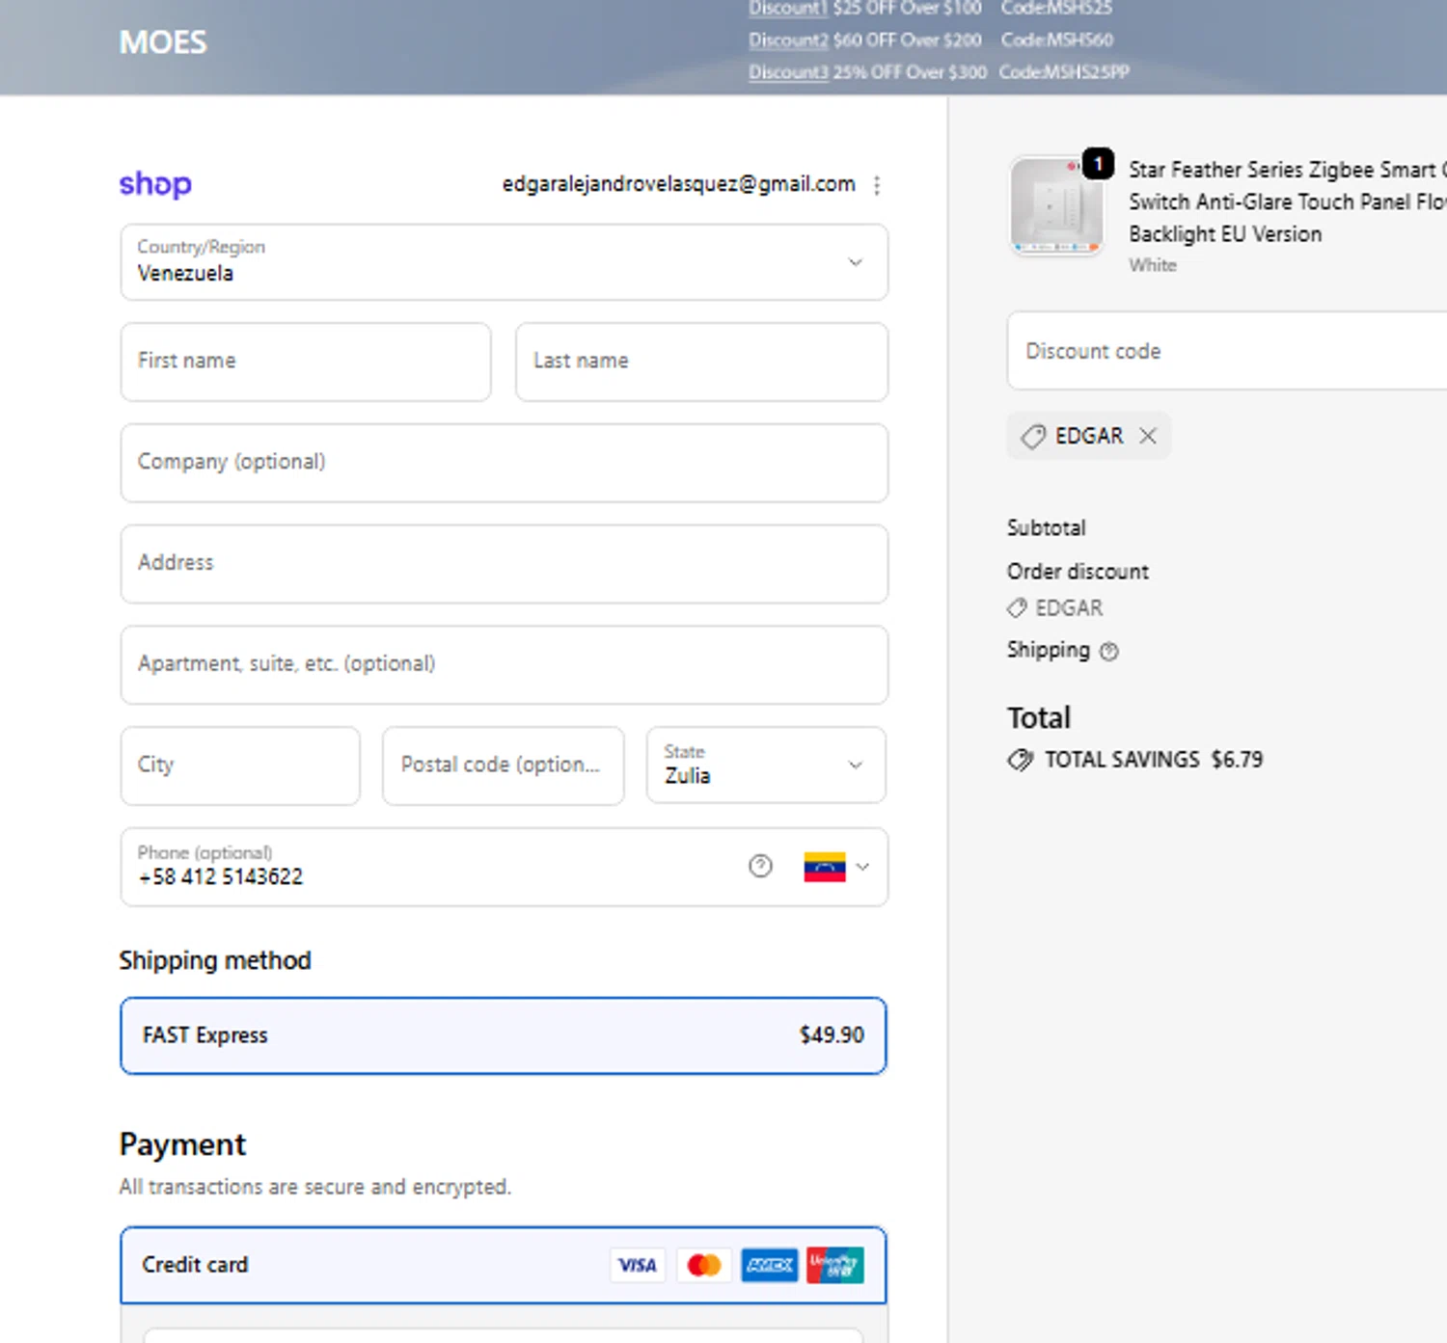Open the three-dot account options menu
The height and width of the screenshot is (1343, 1447).
876,185
